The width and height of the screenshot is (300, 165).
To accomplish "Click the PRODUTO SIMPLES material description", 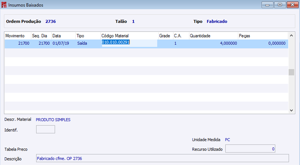I will tap(53, 120).
